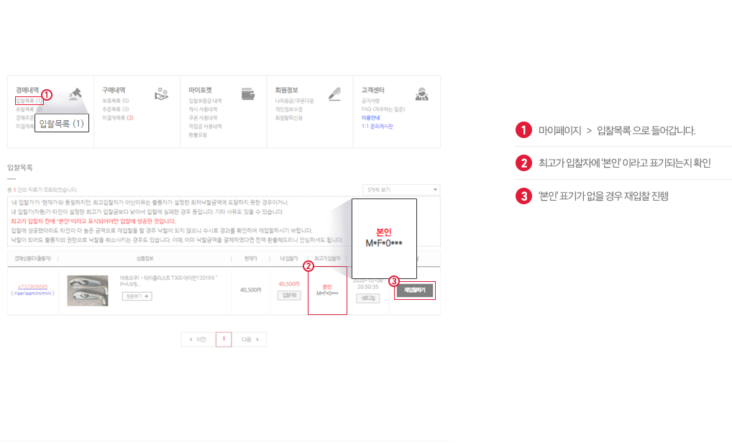Screen dimensions: 732x443
Task: Open 이용안내 link in 고객센터
Action: pyautogui.click(x=370, y=117)
